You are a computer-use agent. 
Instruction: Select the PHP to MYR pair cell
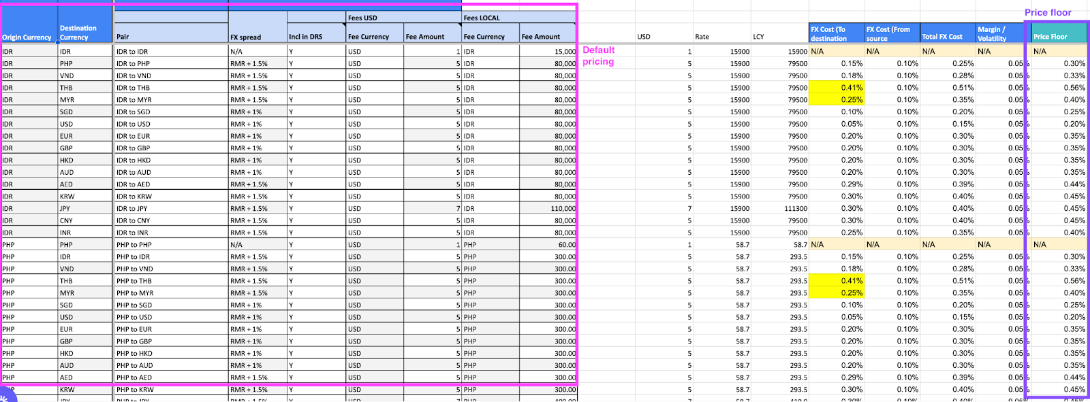171,293
